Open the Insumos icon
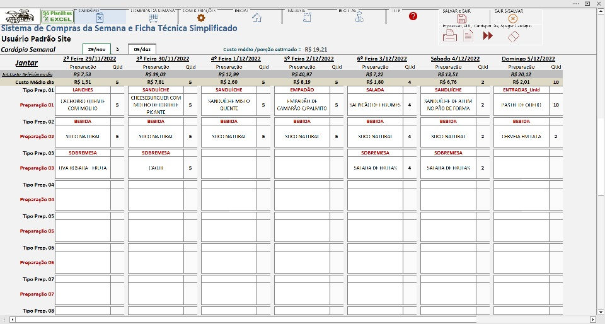 click(x=307, y=18)
